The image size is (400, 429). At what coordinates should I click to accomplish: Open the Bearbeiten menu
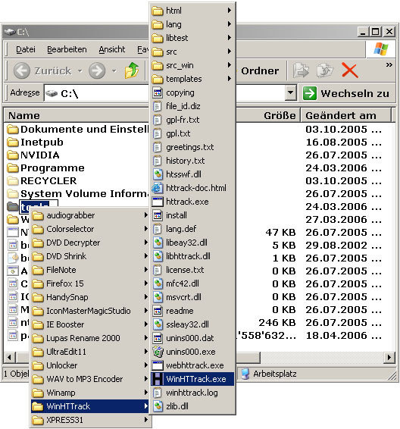tap(67, 49)
